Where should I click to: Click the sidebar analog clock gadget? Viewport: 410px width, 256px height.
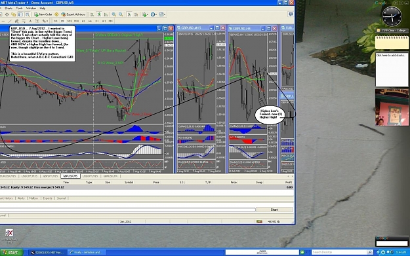(392, 16)
